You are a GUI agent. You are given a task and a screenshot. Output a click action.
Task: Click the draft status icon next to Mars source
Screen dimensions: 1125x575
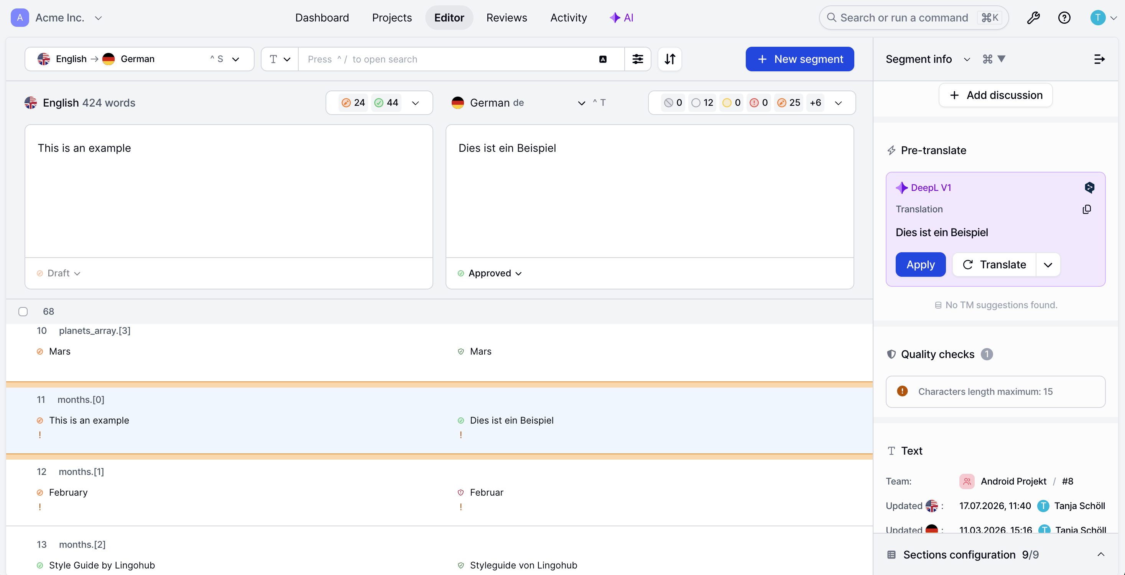pyautogui.click(x=40, y=352)
